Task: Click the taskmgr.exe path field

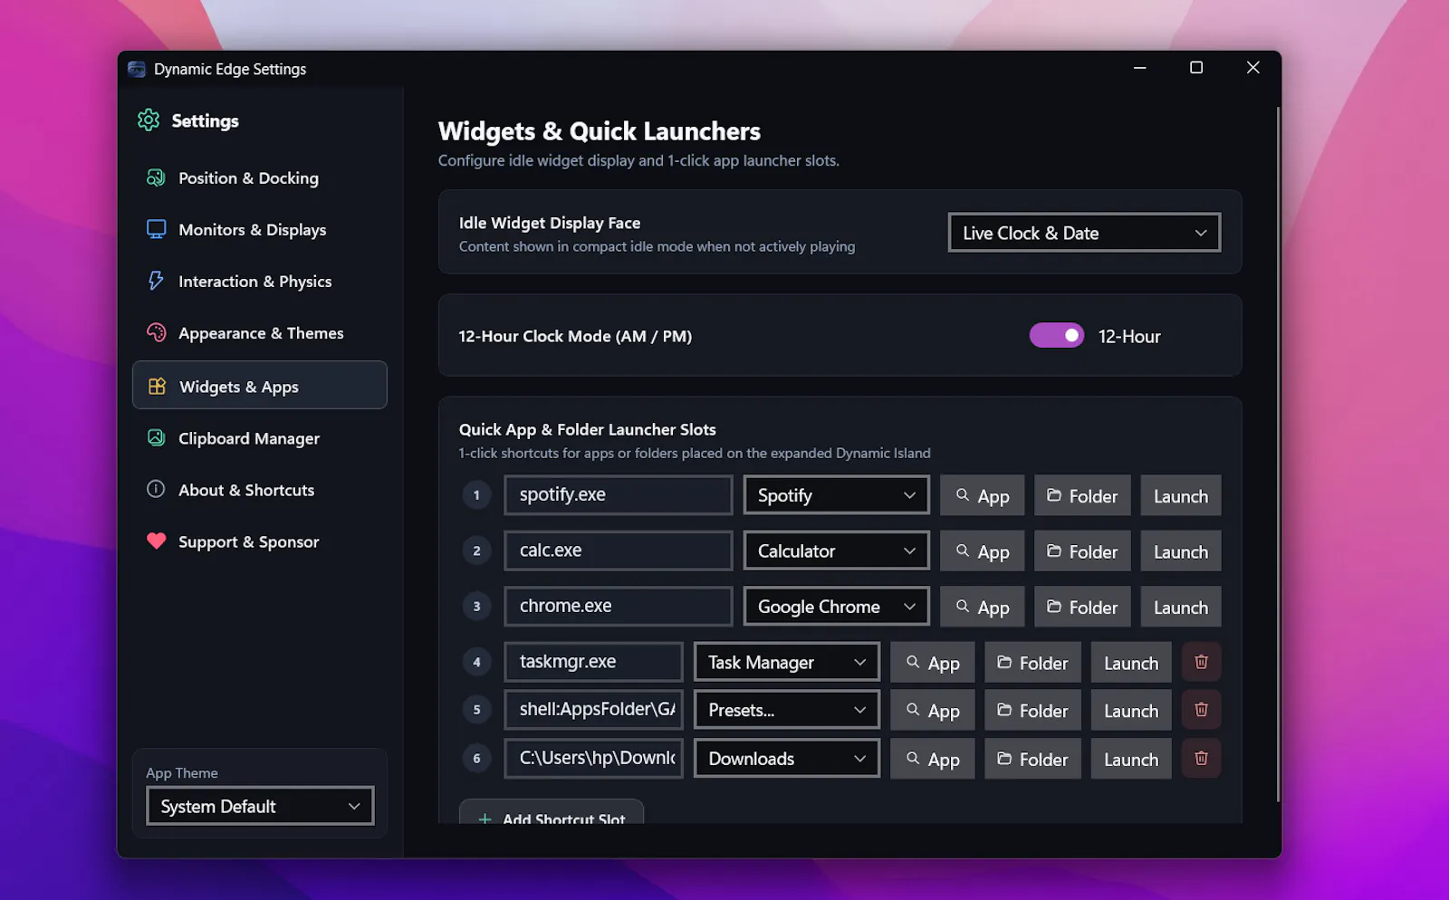Action: coord(593,661)
